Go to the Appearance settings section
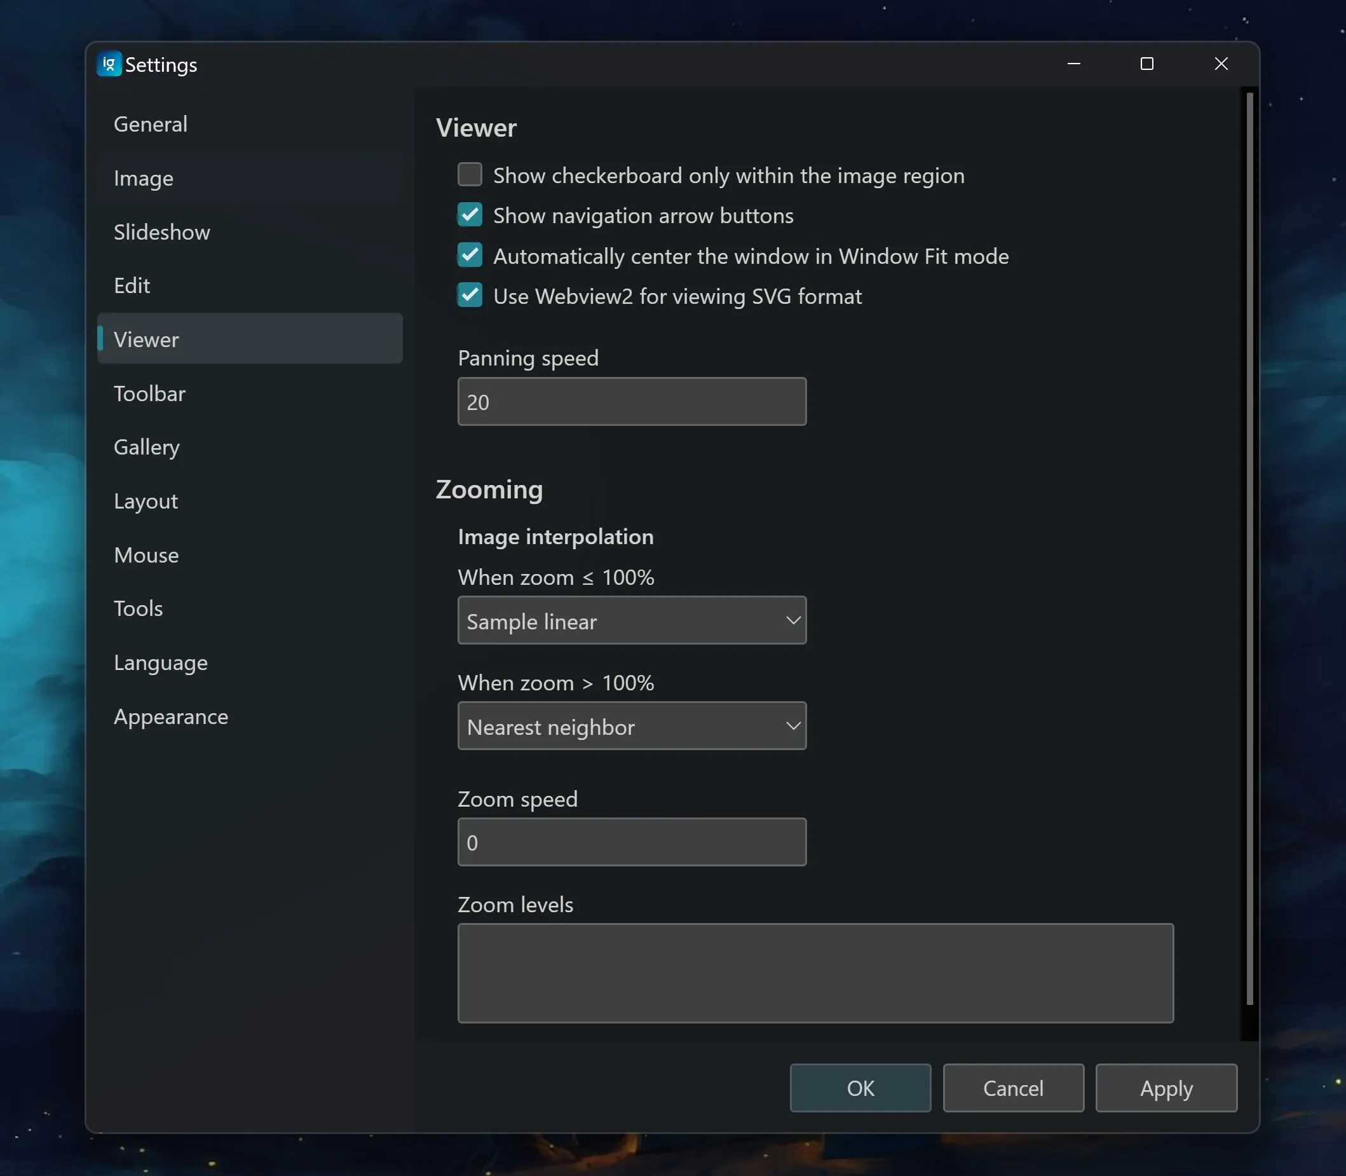Viewport: 1346px width, 1176px height. (x=170, y=716)
